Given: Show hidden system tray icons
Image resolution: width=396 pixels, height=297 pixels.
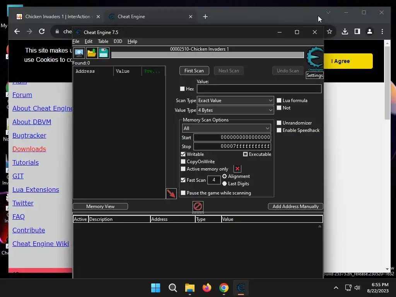Looking at the screenshot, I should pyautogui.click(x=336, y=288).
